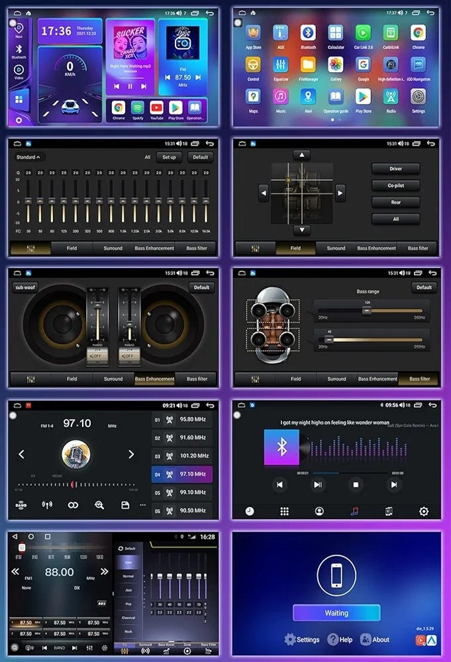Screen dimensions: 451x662
Task: Launch the CarbitLink app
Action: click(x=391, y=36)
